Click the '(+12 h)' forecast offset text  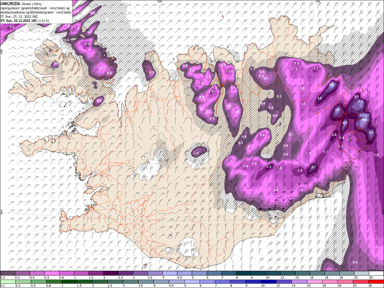tap(44, 21)
